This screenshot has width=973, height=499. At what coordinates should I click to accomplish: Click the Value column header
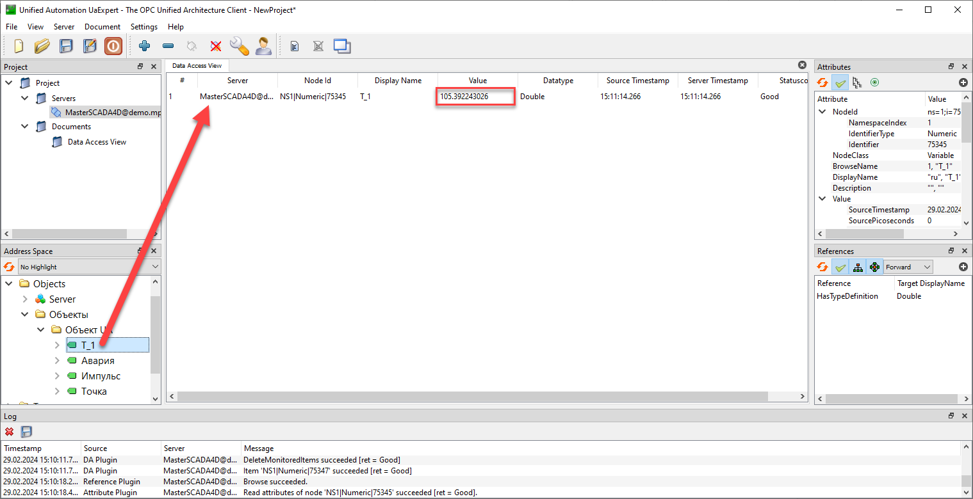[x=477, y=81]
